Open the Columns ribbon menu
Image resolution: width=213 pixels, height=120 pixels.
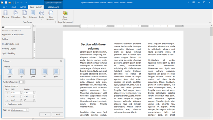click(33, 15)
